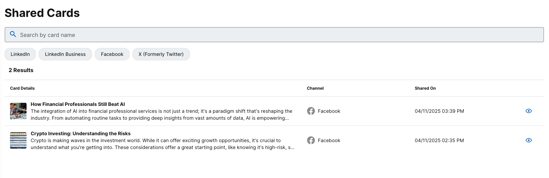This screenshot has width=549, height=178.
Task: Click the Card Details column header
Action: (x=22, y=88)
